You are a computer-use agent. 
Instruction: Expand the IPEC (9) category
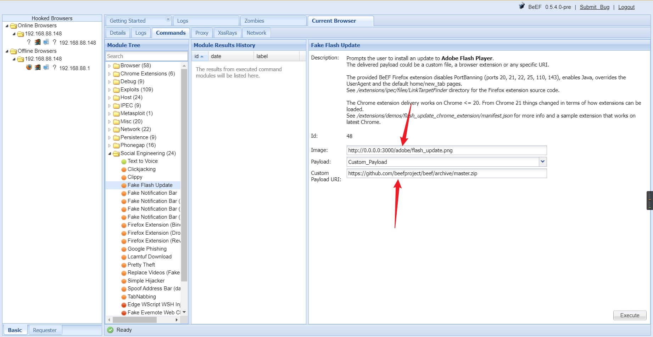[x=110, y=106]
